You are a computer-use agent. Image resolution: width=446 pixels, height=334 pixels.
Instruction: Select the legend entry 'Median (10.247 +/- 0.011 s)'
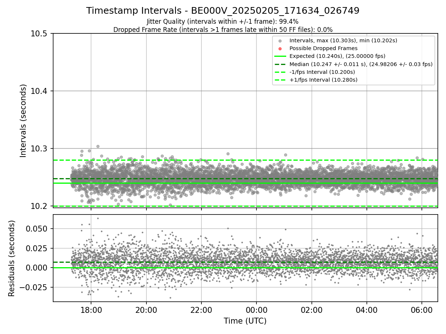click(x=361, y=64)
